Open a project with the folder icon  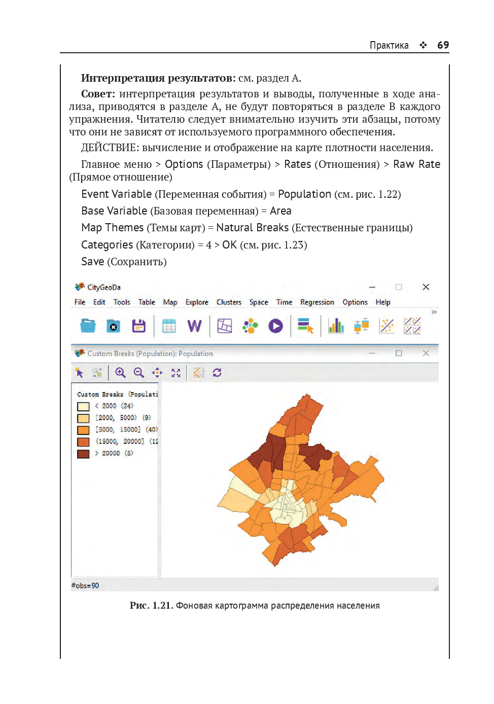click(88, 326)
